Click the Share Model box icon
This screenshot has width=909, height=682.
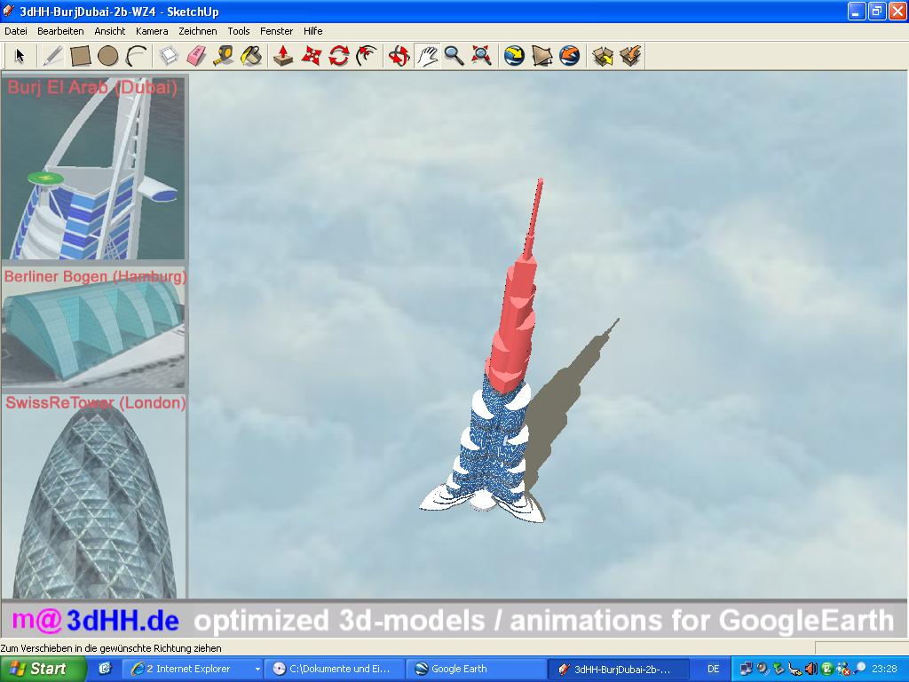pos(630,56)
